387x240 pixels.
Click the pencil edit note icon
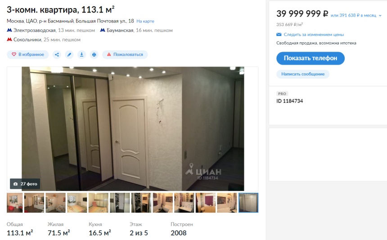click(x=69, y=54)
